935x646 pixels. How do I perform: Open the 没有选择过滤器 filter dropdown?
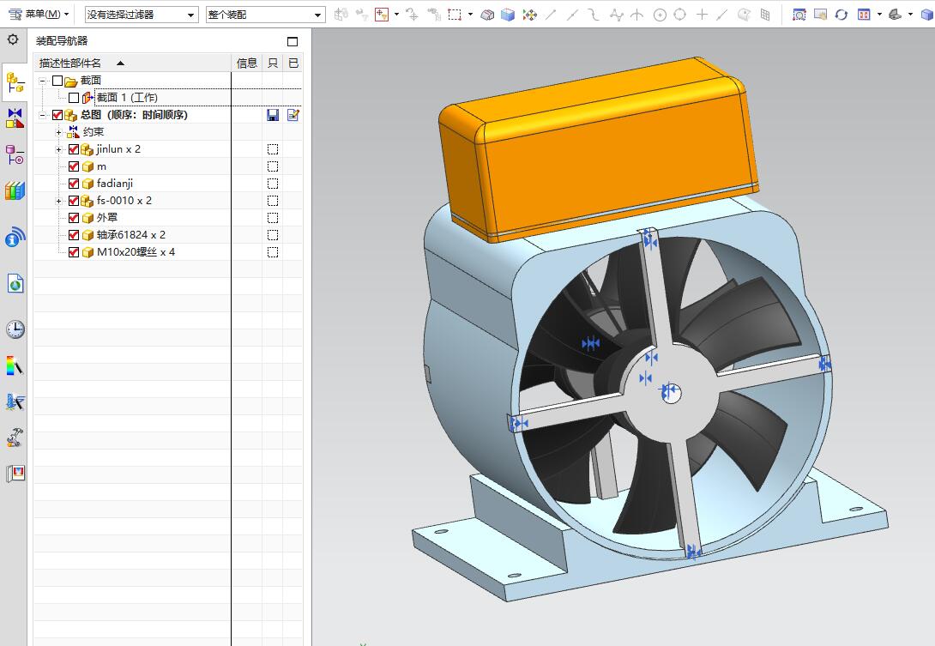[142, 15]
